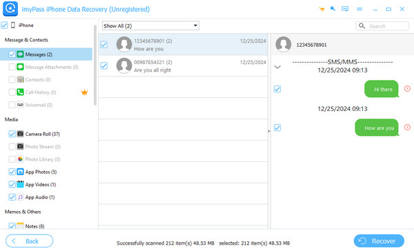Select App Photos (5) category
Viewport: 414px width, 251px height.
[x=41, y=172]
